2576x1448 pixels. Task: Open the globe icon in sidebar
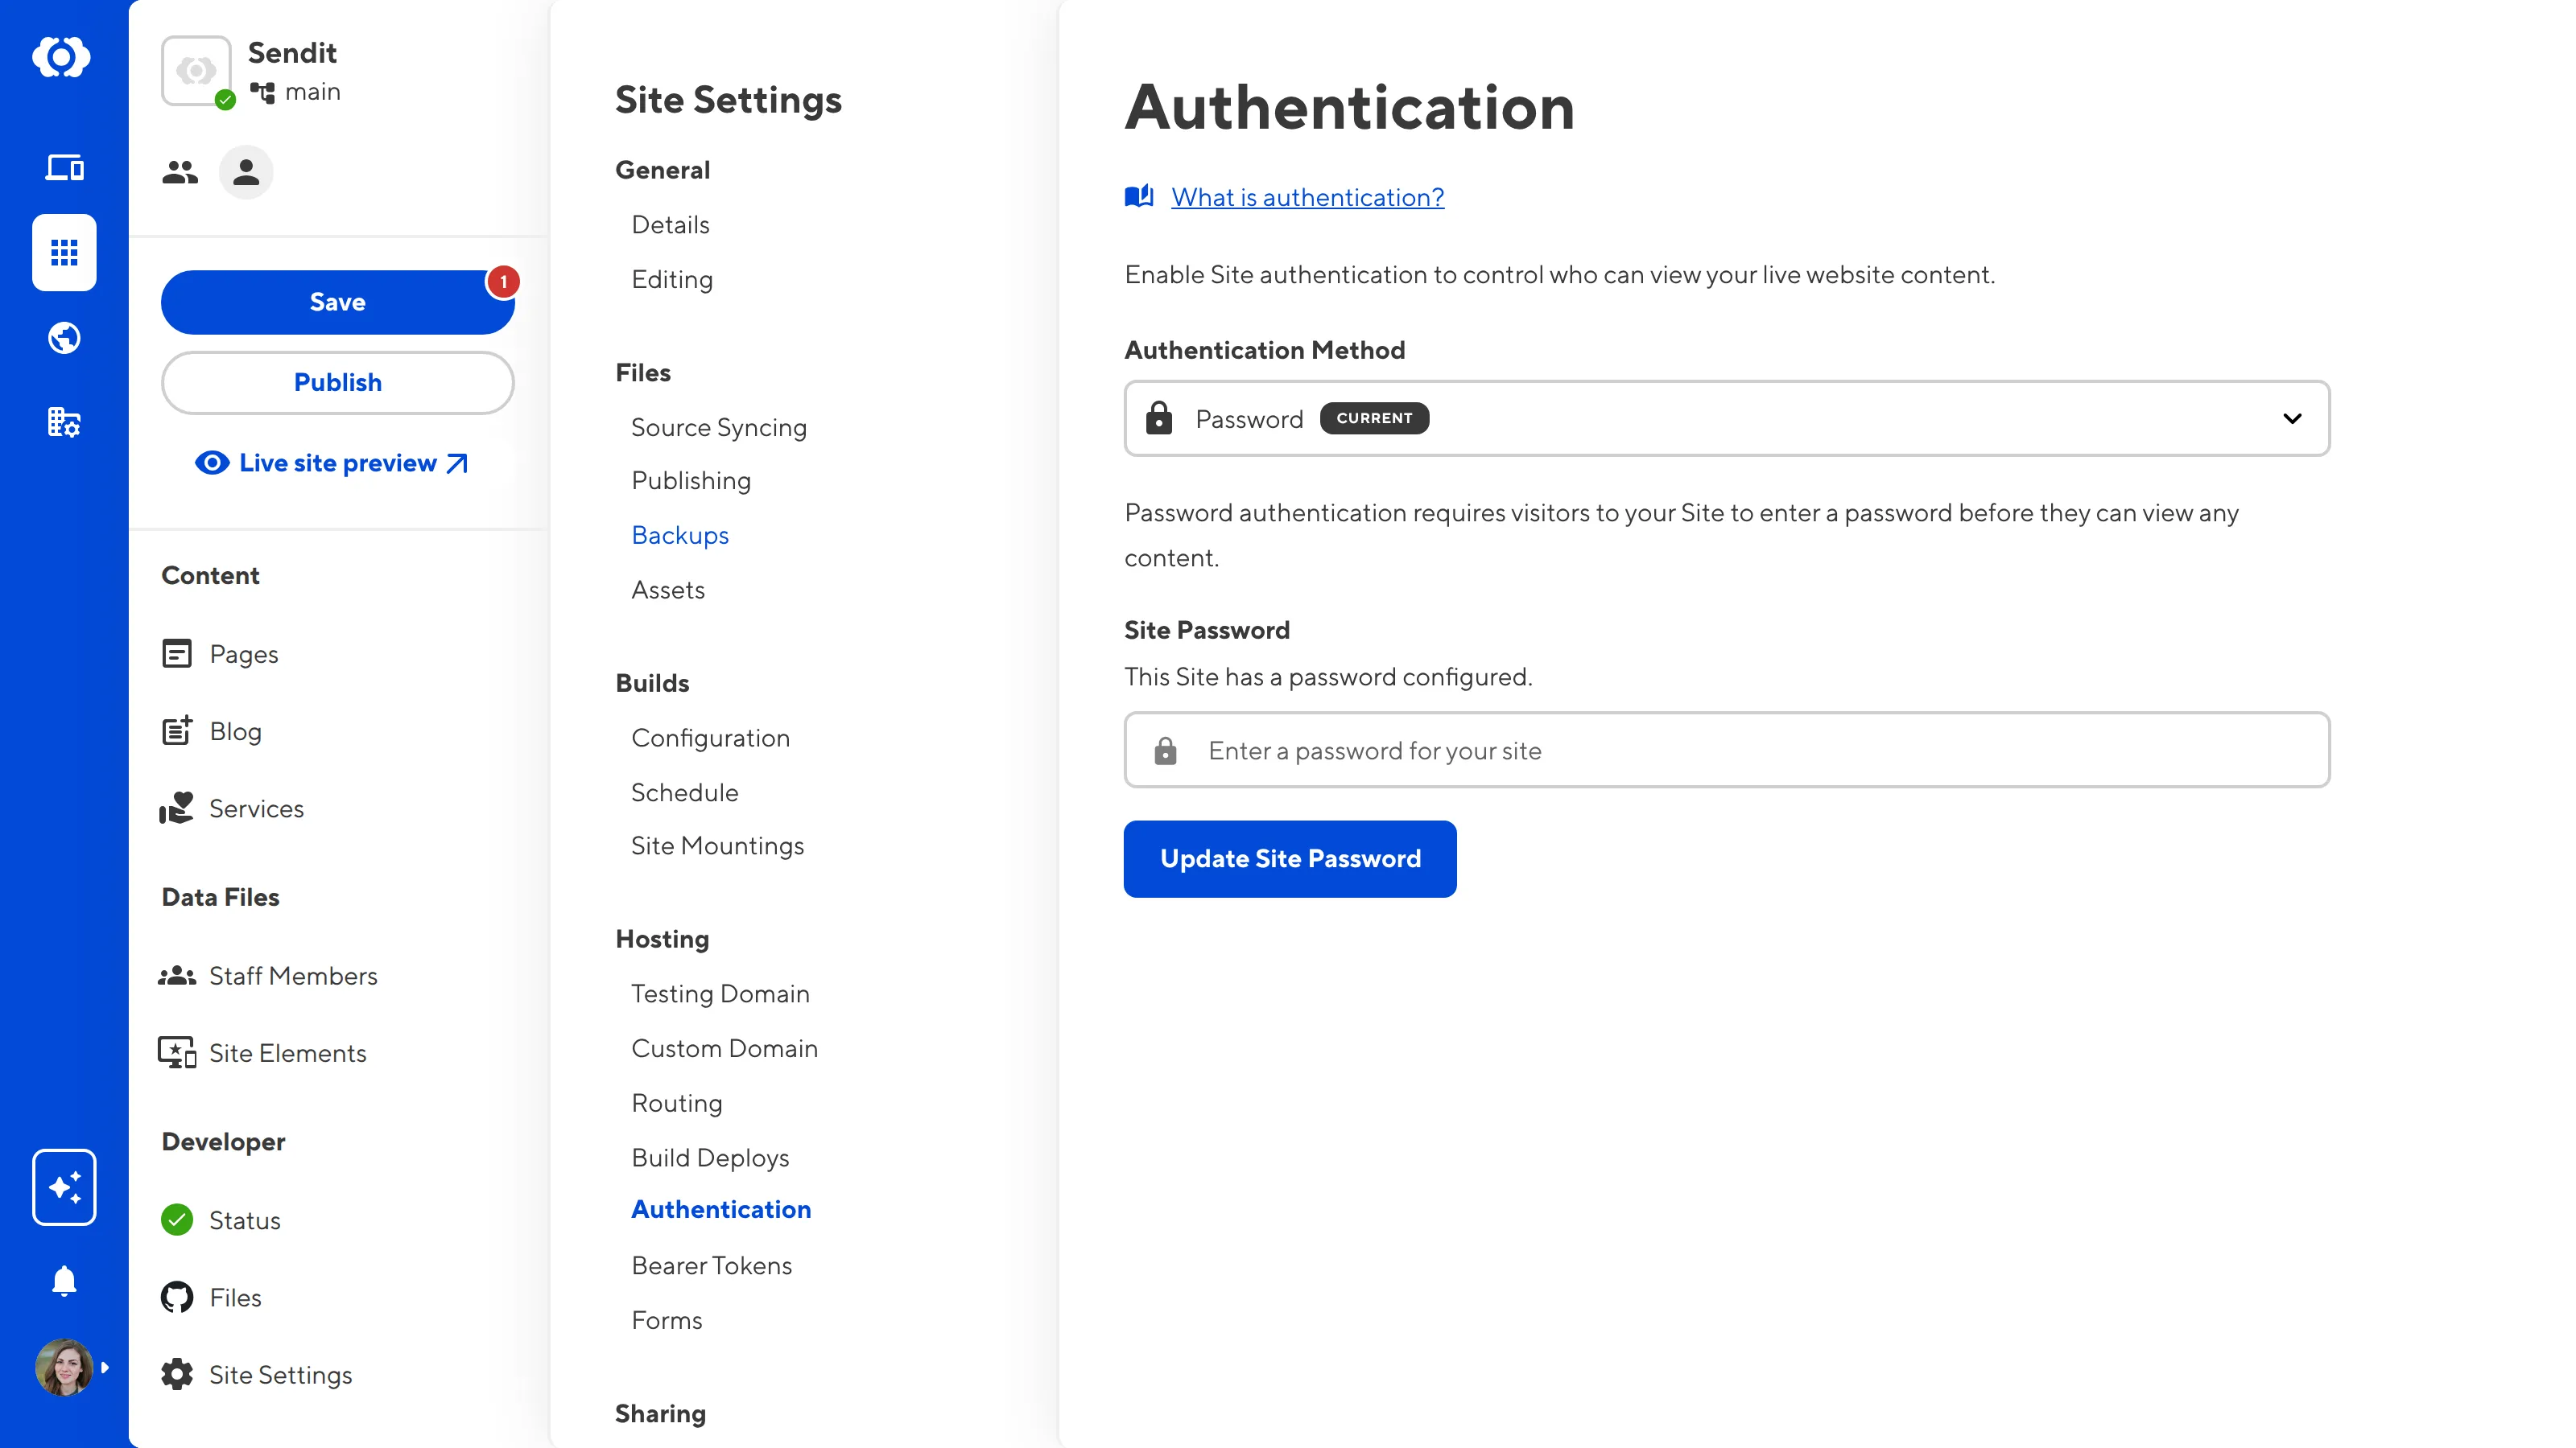pyautogui.click(x=64, y=338)
